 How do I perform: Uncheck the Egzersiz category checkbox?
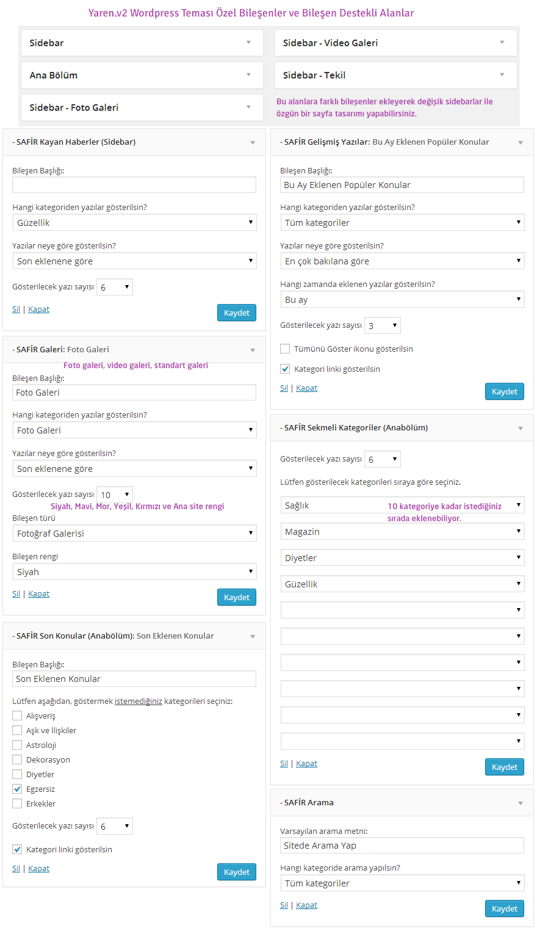[17, 789]
